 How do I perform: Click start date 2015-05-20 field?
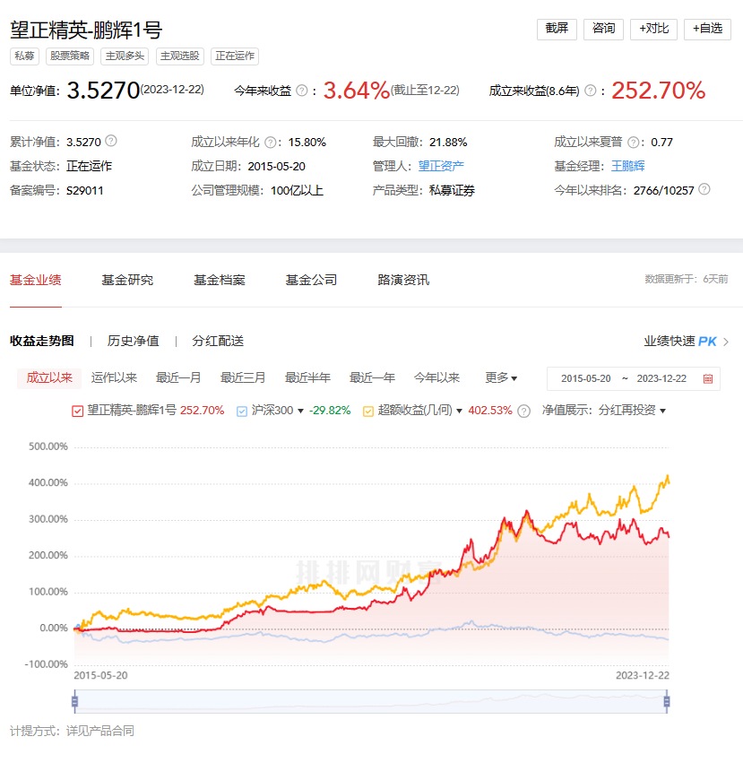[586, 378]
